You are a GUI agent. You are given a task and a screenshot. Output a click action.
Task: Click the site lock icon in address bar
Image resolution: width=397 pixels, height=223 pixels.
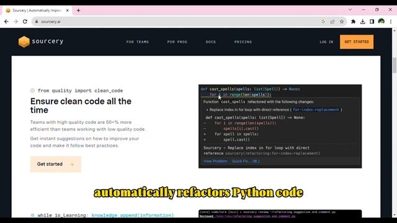pyautogui.click(x=37, y=22)
